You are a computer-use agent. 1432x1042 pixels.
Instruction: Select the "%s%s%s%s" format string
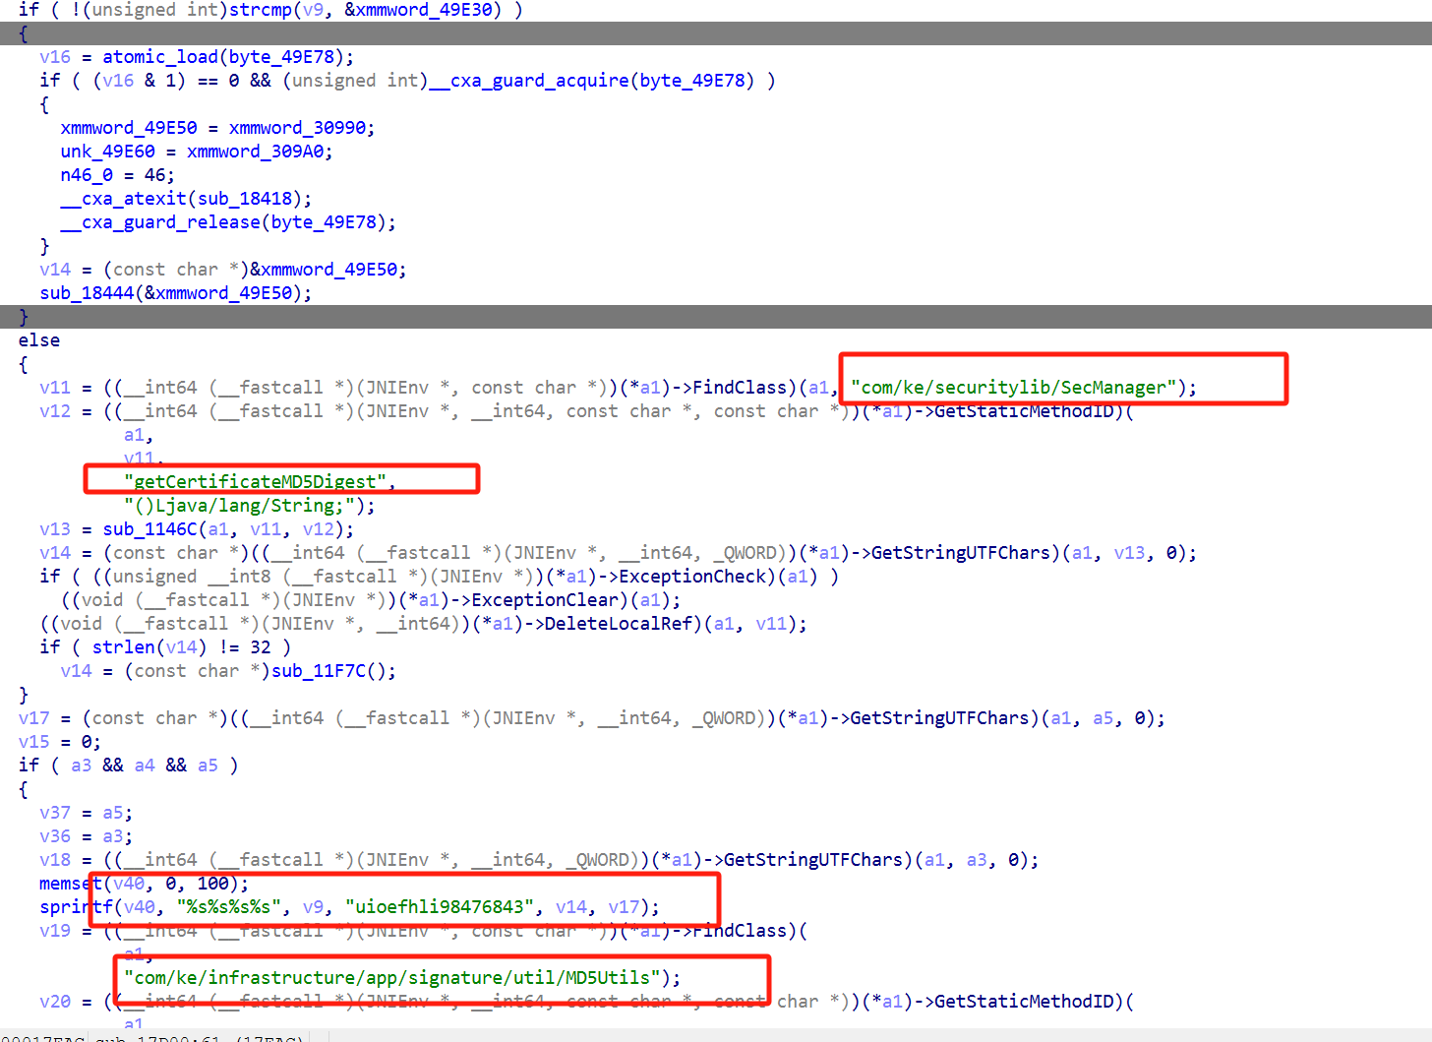click(x=229, y=907)
